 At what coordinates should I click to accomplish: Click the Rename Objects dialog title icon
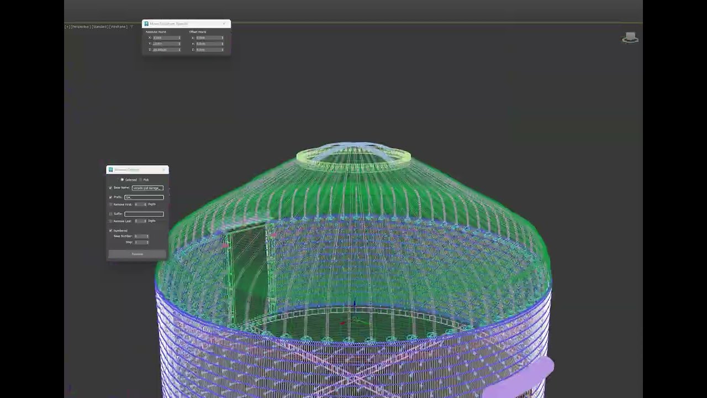click(x=110, y=170)
